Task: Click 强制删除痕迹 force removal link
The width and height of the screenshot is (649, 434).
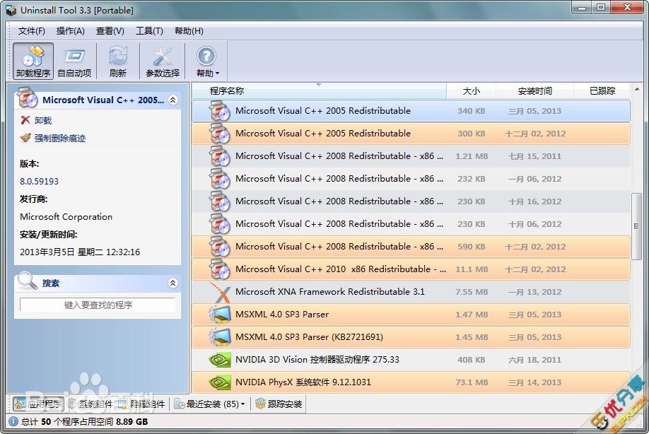Action: pos(60,138)
